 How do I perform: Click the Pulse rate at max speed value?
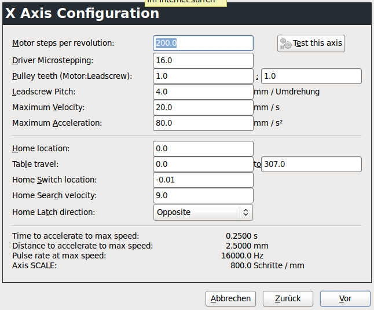(243, 256)
